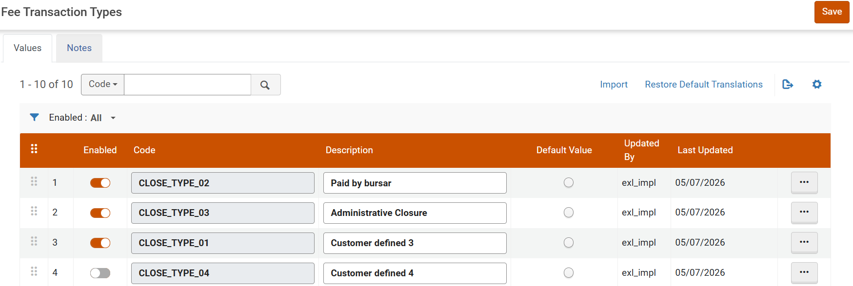
Task: Grab drag handle of row 3 CLOSE_TYPE_01
Action: click(34, 241)
